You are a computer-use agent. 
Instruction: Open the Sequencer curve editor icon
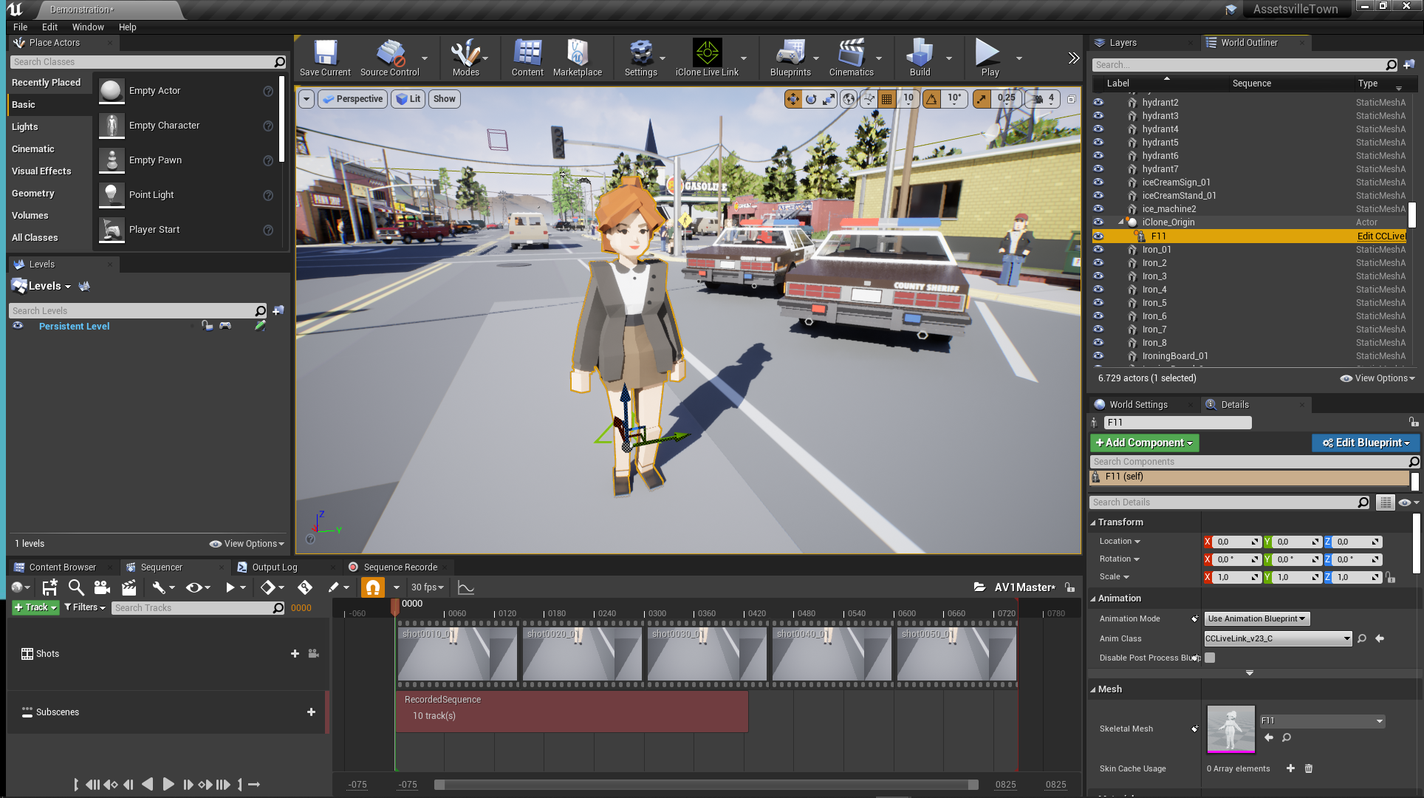[466, 587]
